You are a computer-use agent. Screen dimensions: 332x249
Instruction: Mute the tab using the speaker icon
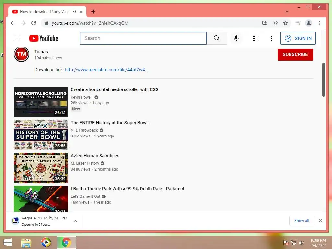pyautogui.click(x=74, y=12)
